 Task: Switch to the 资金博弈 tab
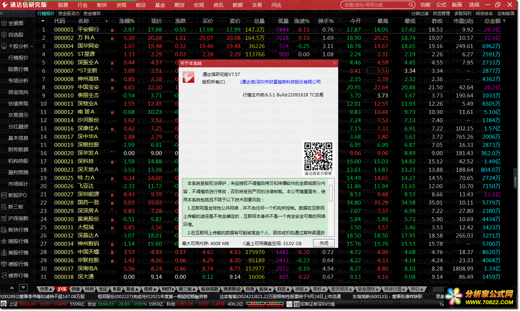[x=92, y=14]
